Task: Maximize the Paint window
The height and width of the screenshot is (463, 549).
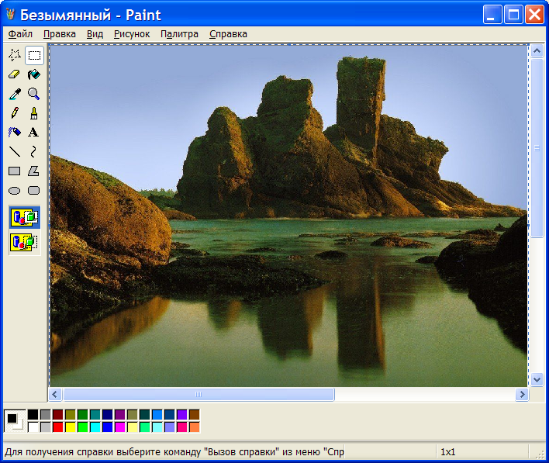Action: [513, 15]
